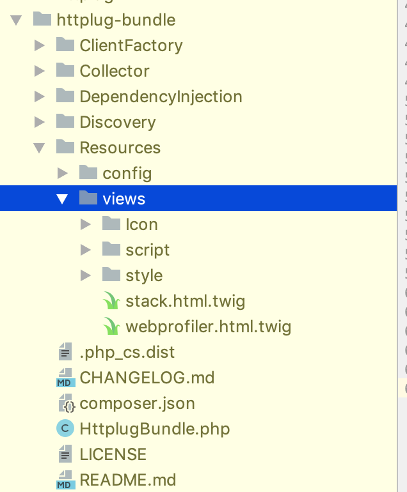This screenshot has width=407, height=492.
Task: Open the LICENSE file name
Action: point(113,454)
